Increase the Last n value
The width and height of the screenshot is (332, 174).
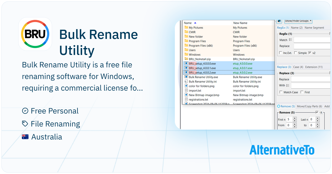(318, 118)
